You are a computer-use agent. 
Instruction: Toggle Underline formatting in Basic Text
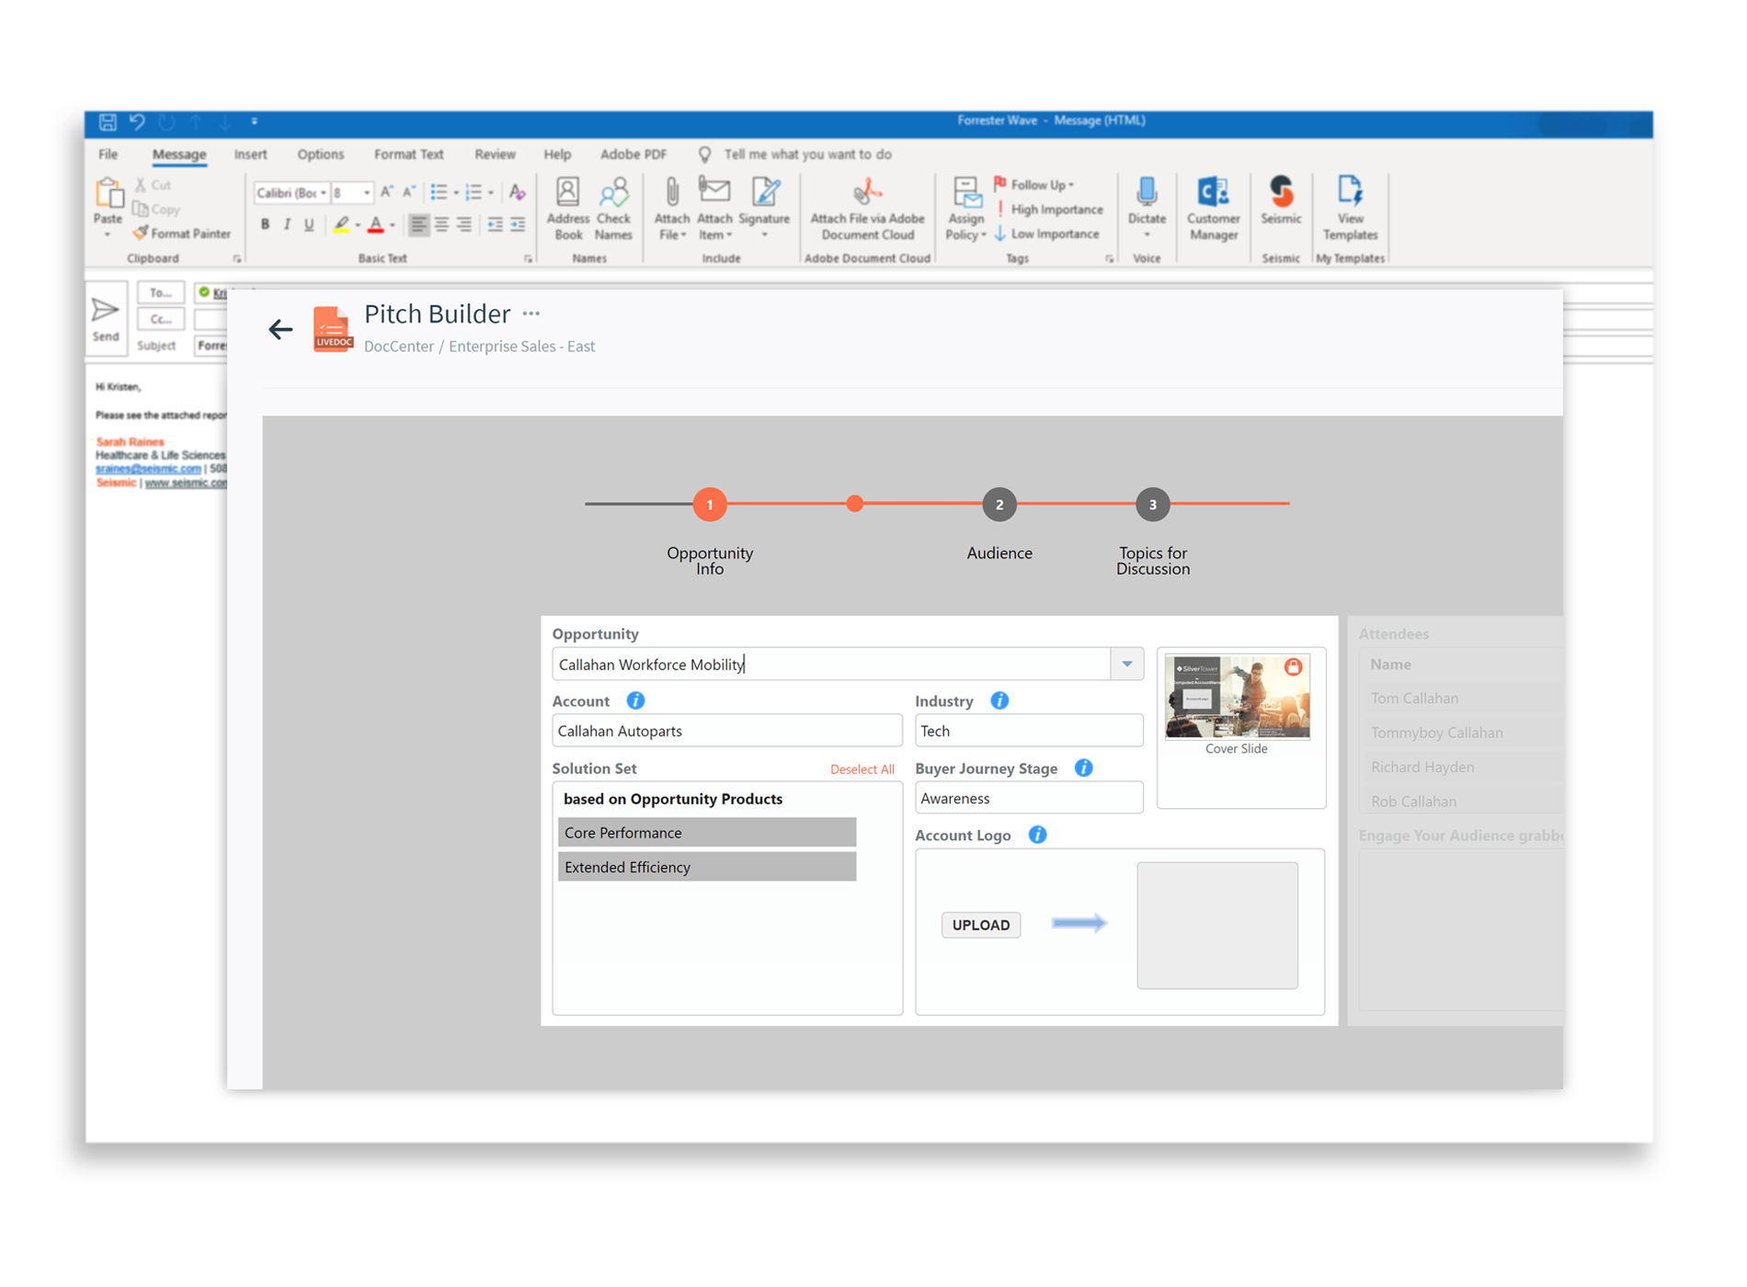point(309,224)
